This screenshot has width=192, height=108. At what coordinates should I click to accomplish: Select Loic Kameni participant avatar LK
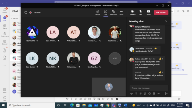pyautogui.click(x=32, y=58)
